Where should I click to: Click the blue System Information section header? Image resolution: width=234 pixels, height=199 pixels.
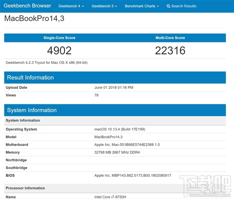(x=115, y=110)
